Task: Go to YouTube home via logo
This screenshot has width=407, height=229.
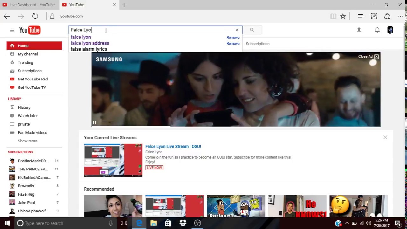Action: point(30,30)
